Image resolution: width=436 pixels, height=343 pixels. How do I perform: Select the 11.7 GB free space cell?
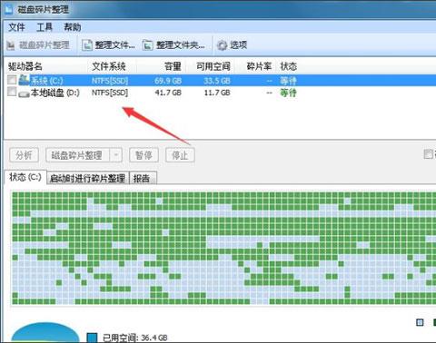click(217, 93)
